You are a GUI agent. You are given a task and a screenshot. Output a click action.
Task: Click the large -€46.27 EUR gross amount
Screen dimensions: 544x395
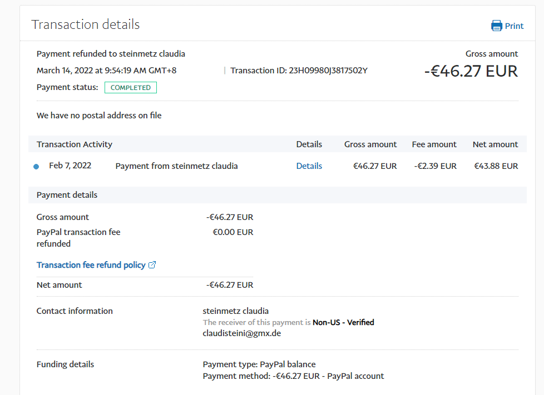point(471,71)
